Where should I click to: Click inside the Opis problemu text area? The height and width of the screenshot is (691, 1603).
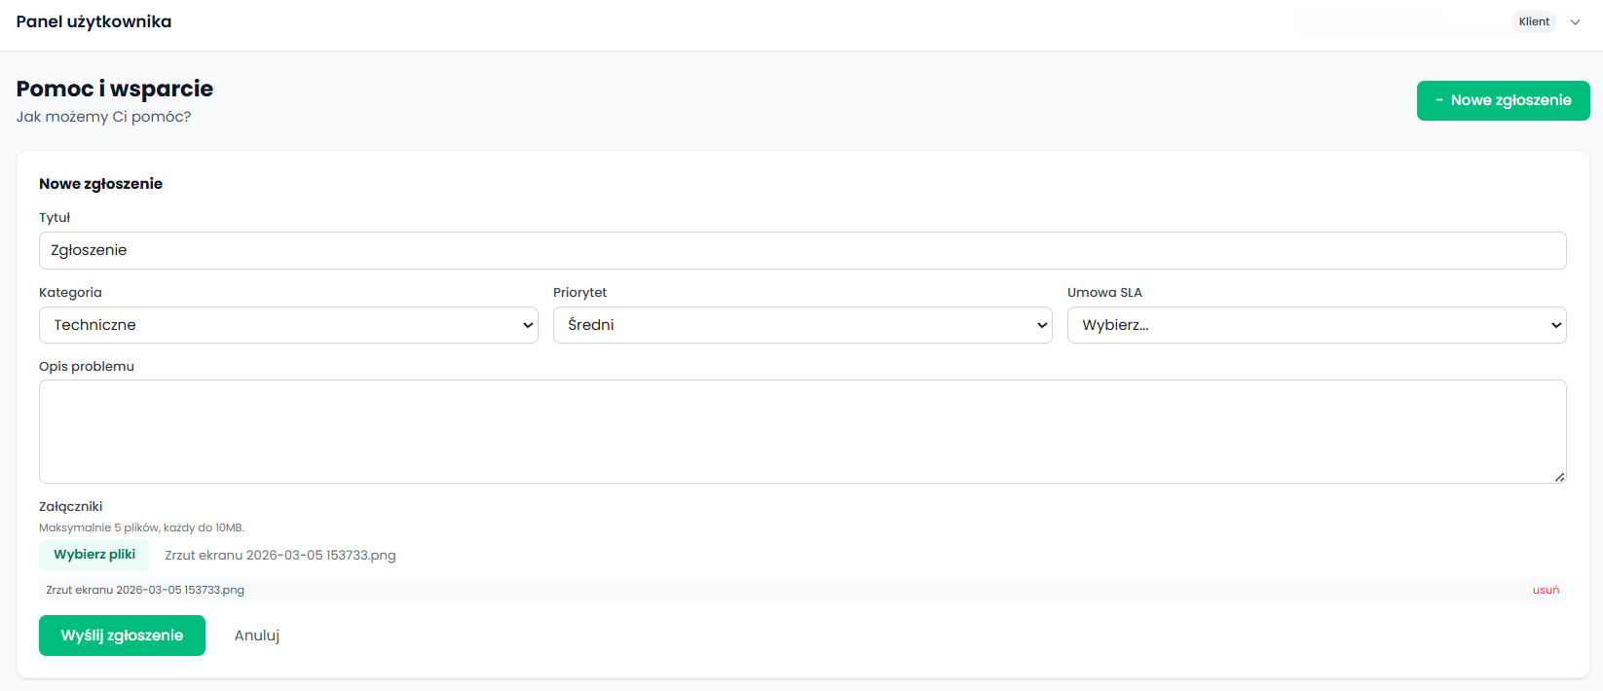coord(801,431)
